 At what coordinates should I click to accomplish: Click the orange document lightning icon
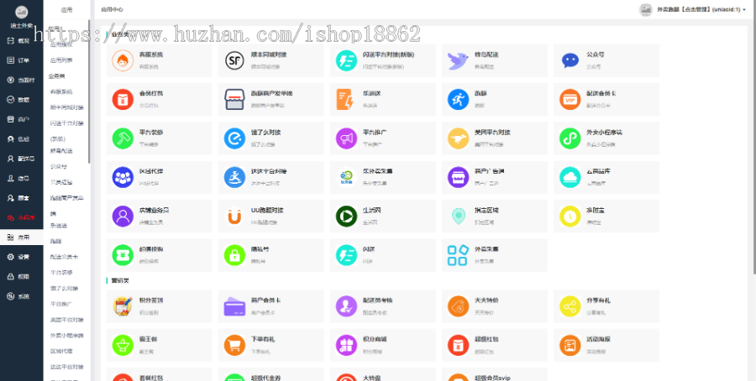tap(346, 99)
